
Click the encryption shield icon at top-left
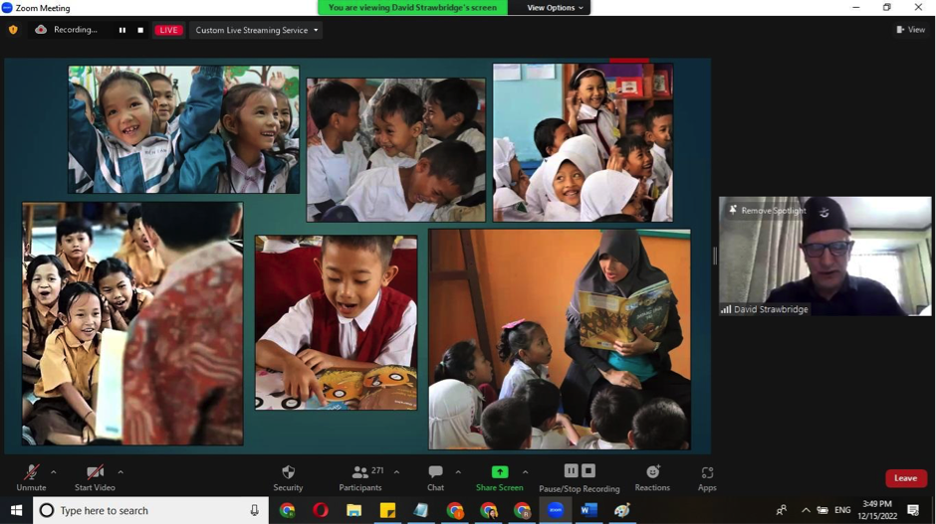[x=13, y=30]
